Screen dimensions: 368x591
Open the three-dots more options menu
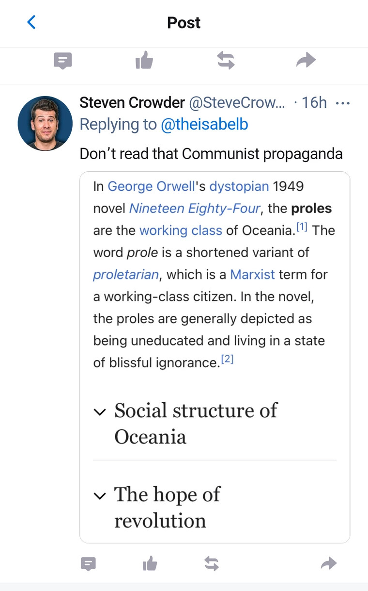coord(342,103)
